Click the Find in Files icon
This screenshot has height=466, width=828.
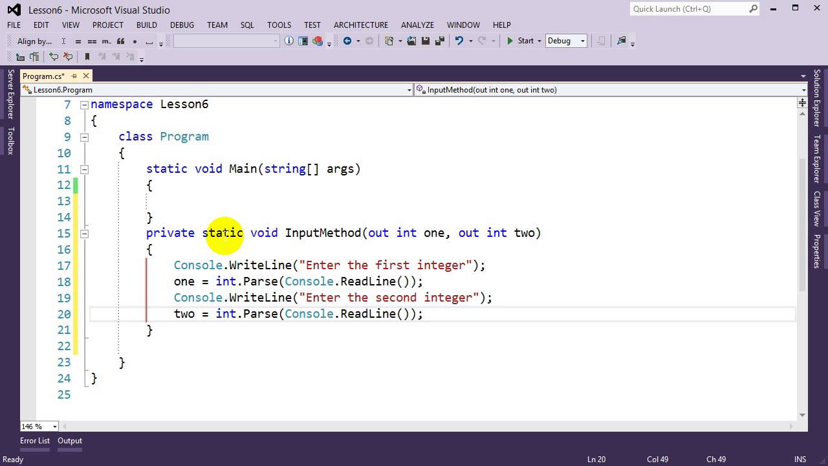[x=622, y=41]
